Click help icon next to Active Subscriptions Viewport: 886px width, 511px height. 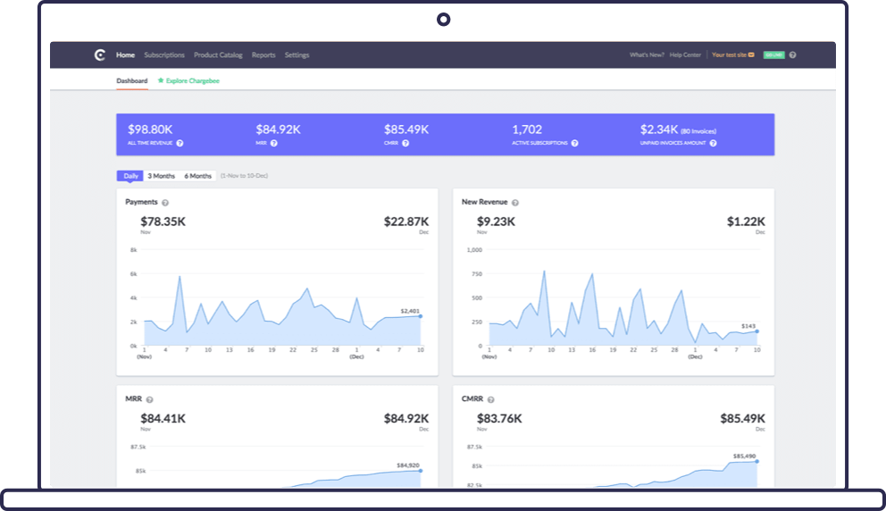574,143
